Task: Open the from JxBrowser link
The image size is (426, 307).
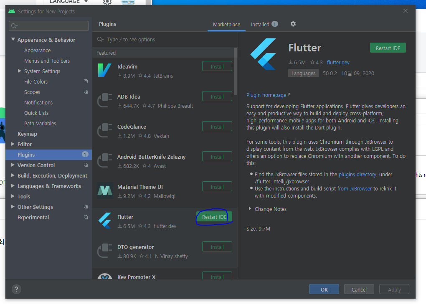Action: click(354, 188)
